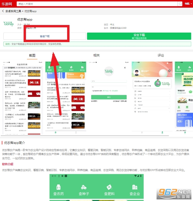This screenshot has width=193, height=201.
Task: Open the 导航 navigation menu
Action: [187, 4]
